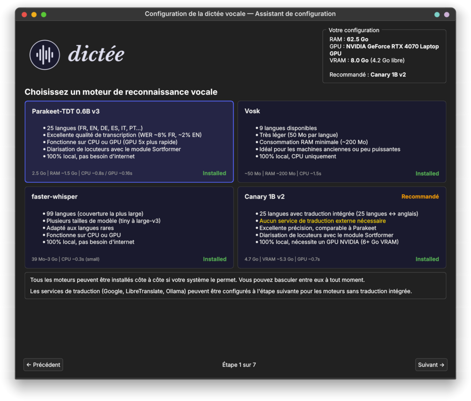This screenshot has width=471, height=401.
Task: Click the yellow minimize window button
Action: coord(34,14)
